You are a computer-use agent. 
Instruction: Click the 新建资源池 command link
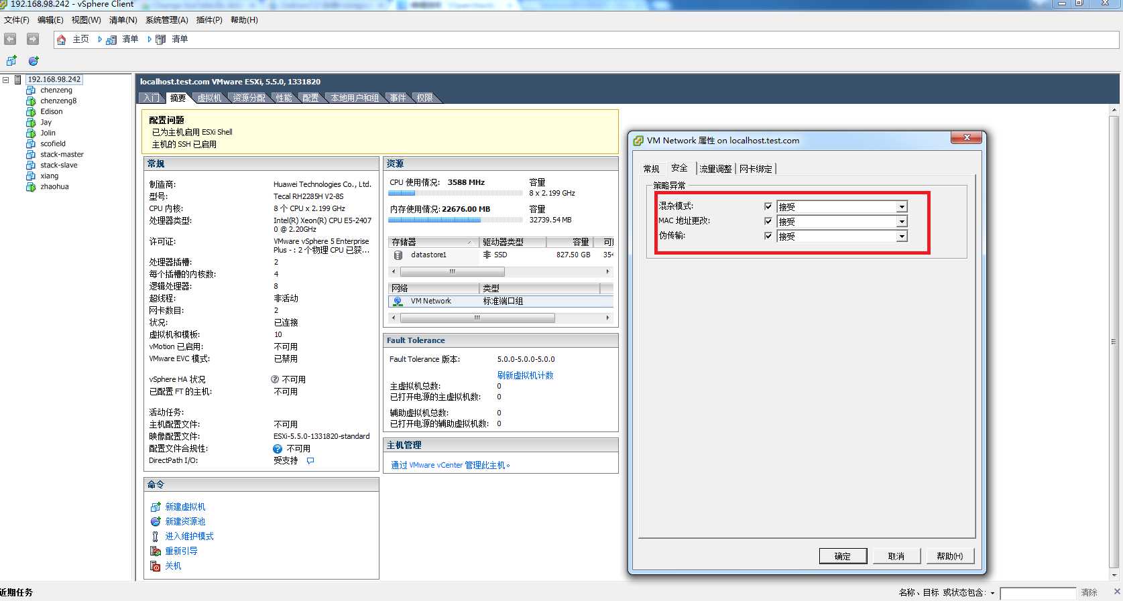pos(186,522)
